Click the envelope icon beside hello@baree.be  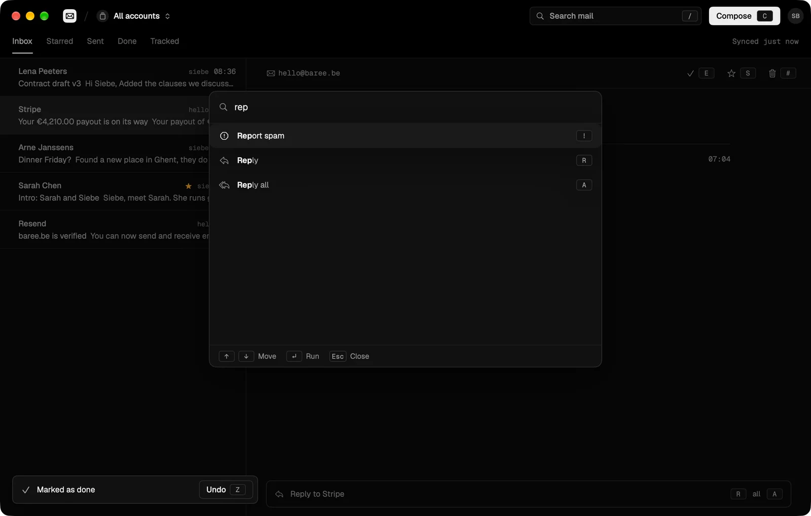pos(271,73)
